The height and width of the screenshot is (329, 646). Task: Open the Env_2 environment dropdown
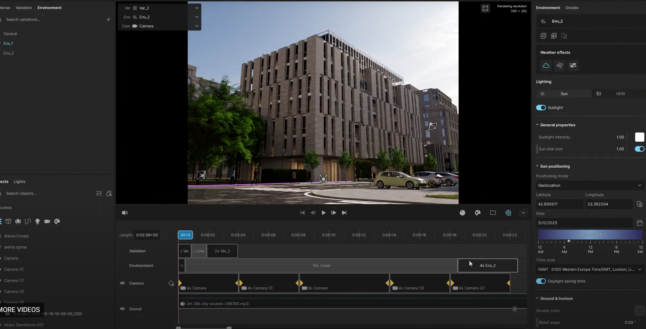coord(197,17)
